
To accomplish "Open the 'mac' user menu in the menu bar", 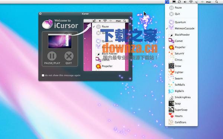I will click(209, 2).
